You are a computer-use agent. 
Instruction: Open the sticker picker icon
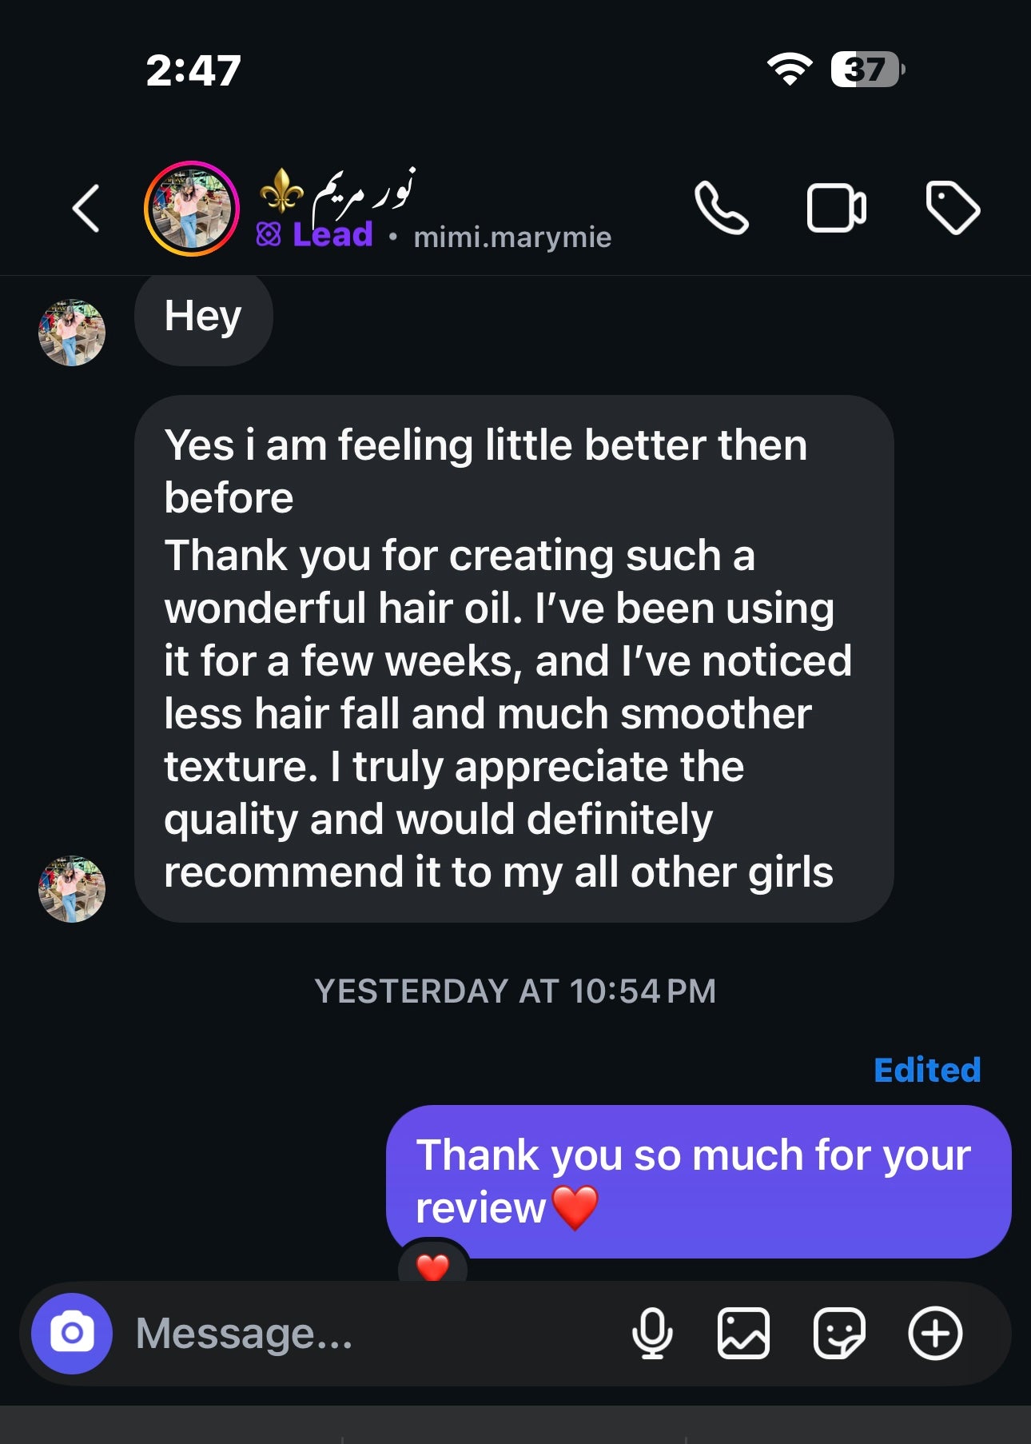coord(838,1333)
